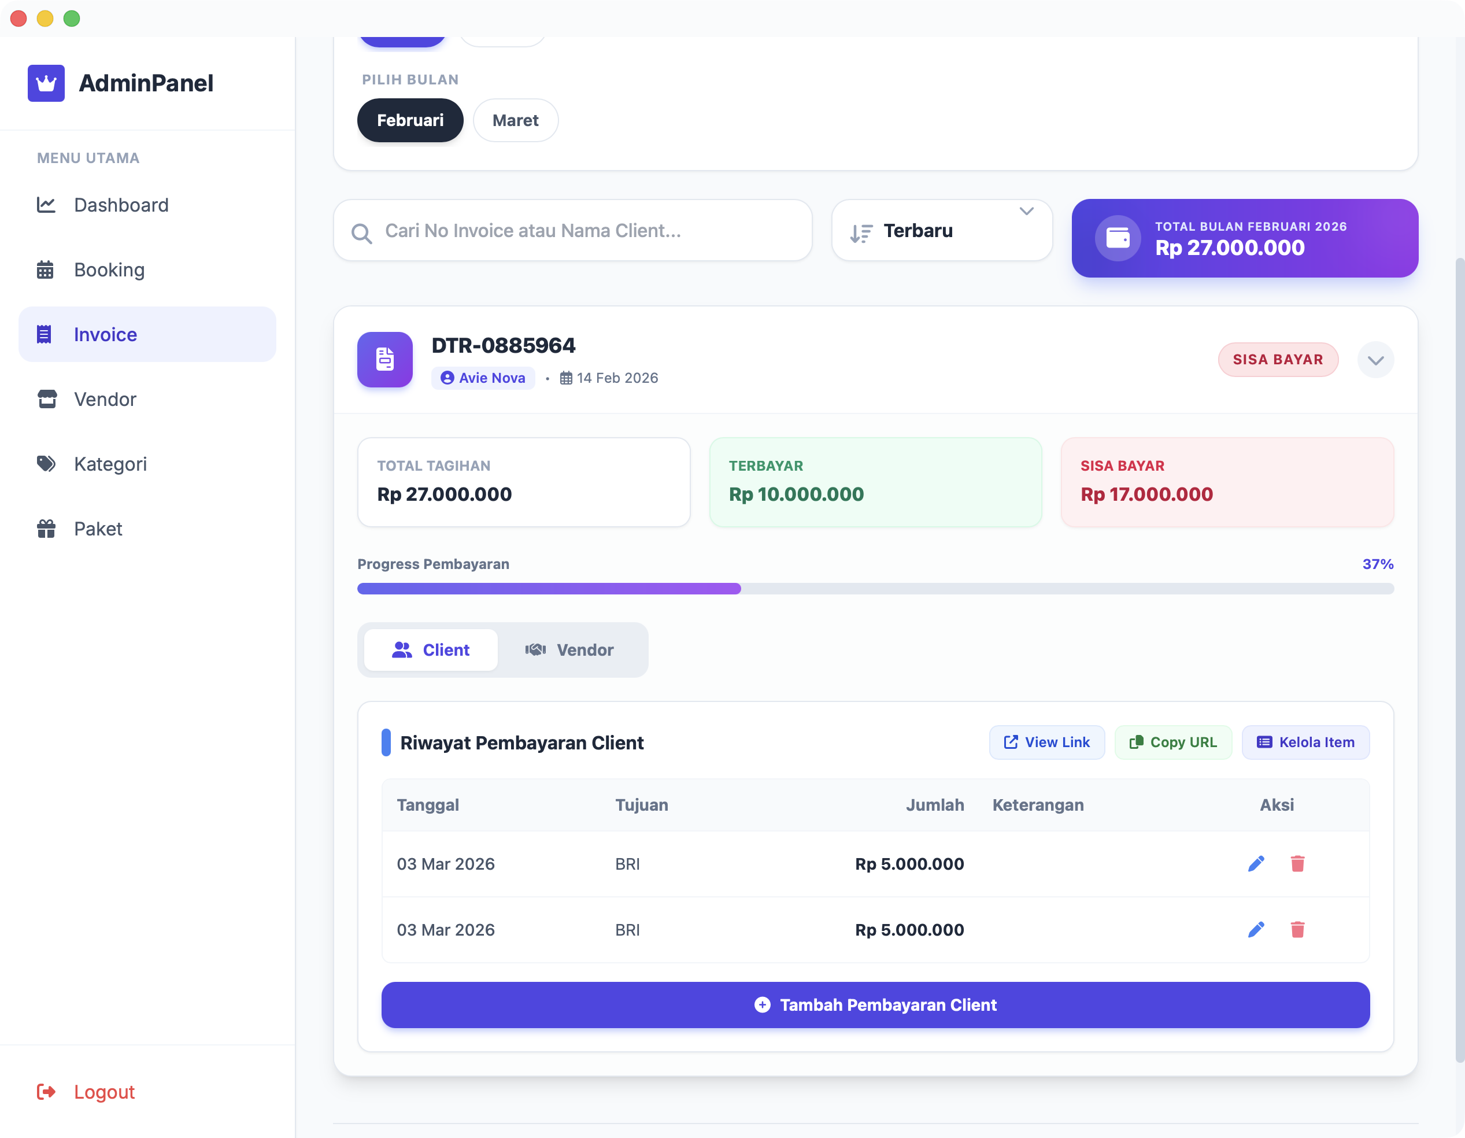The height and width of the screenshot is (1138, 1465).
Task: Open the Terbaru sort dropdown
Action: coord(941,231)
